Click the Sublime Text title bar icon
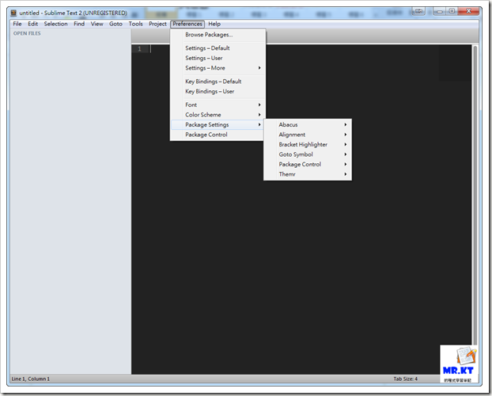 click(x=13, y=13)
